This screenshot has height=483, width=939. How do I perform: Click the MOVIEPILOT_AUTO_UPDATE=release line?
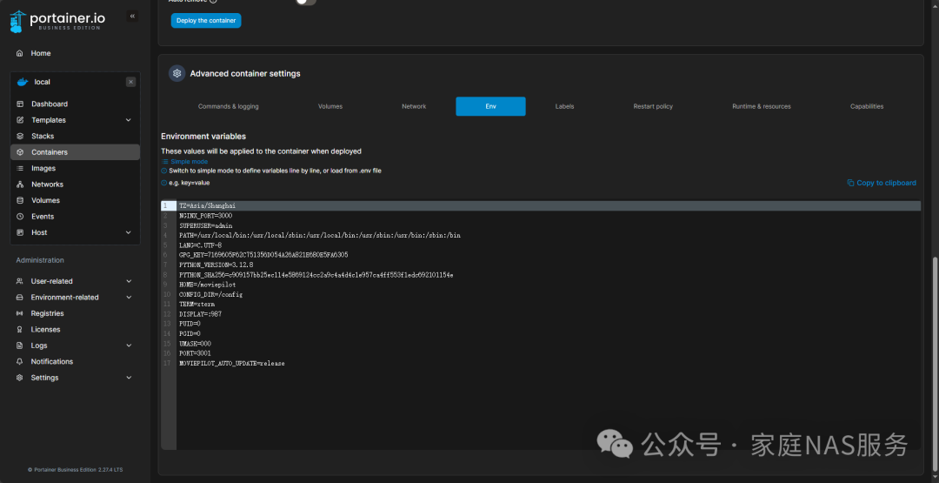[x=232, y=363]
